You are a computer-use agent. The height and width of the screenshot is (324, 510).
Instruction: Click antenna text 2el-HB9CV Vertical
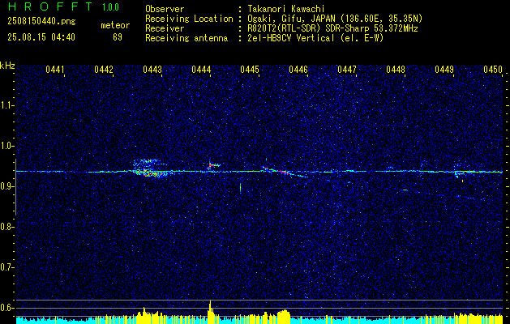click(x=291, y=38)
